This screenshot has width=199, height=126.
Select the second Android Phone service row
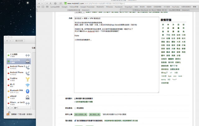[19, 73]
